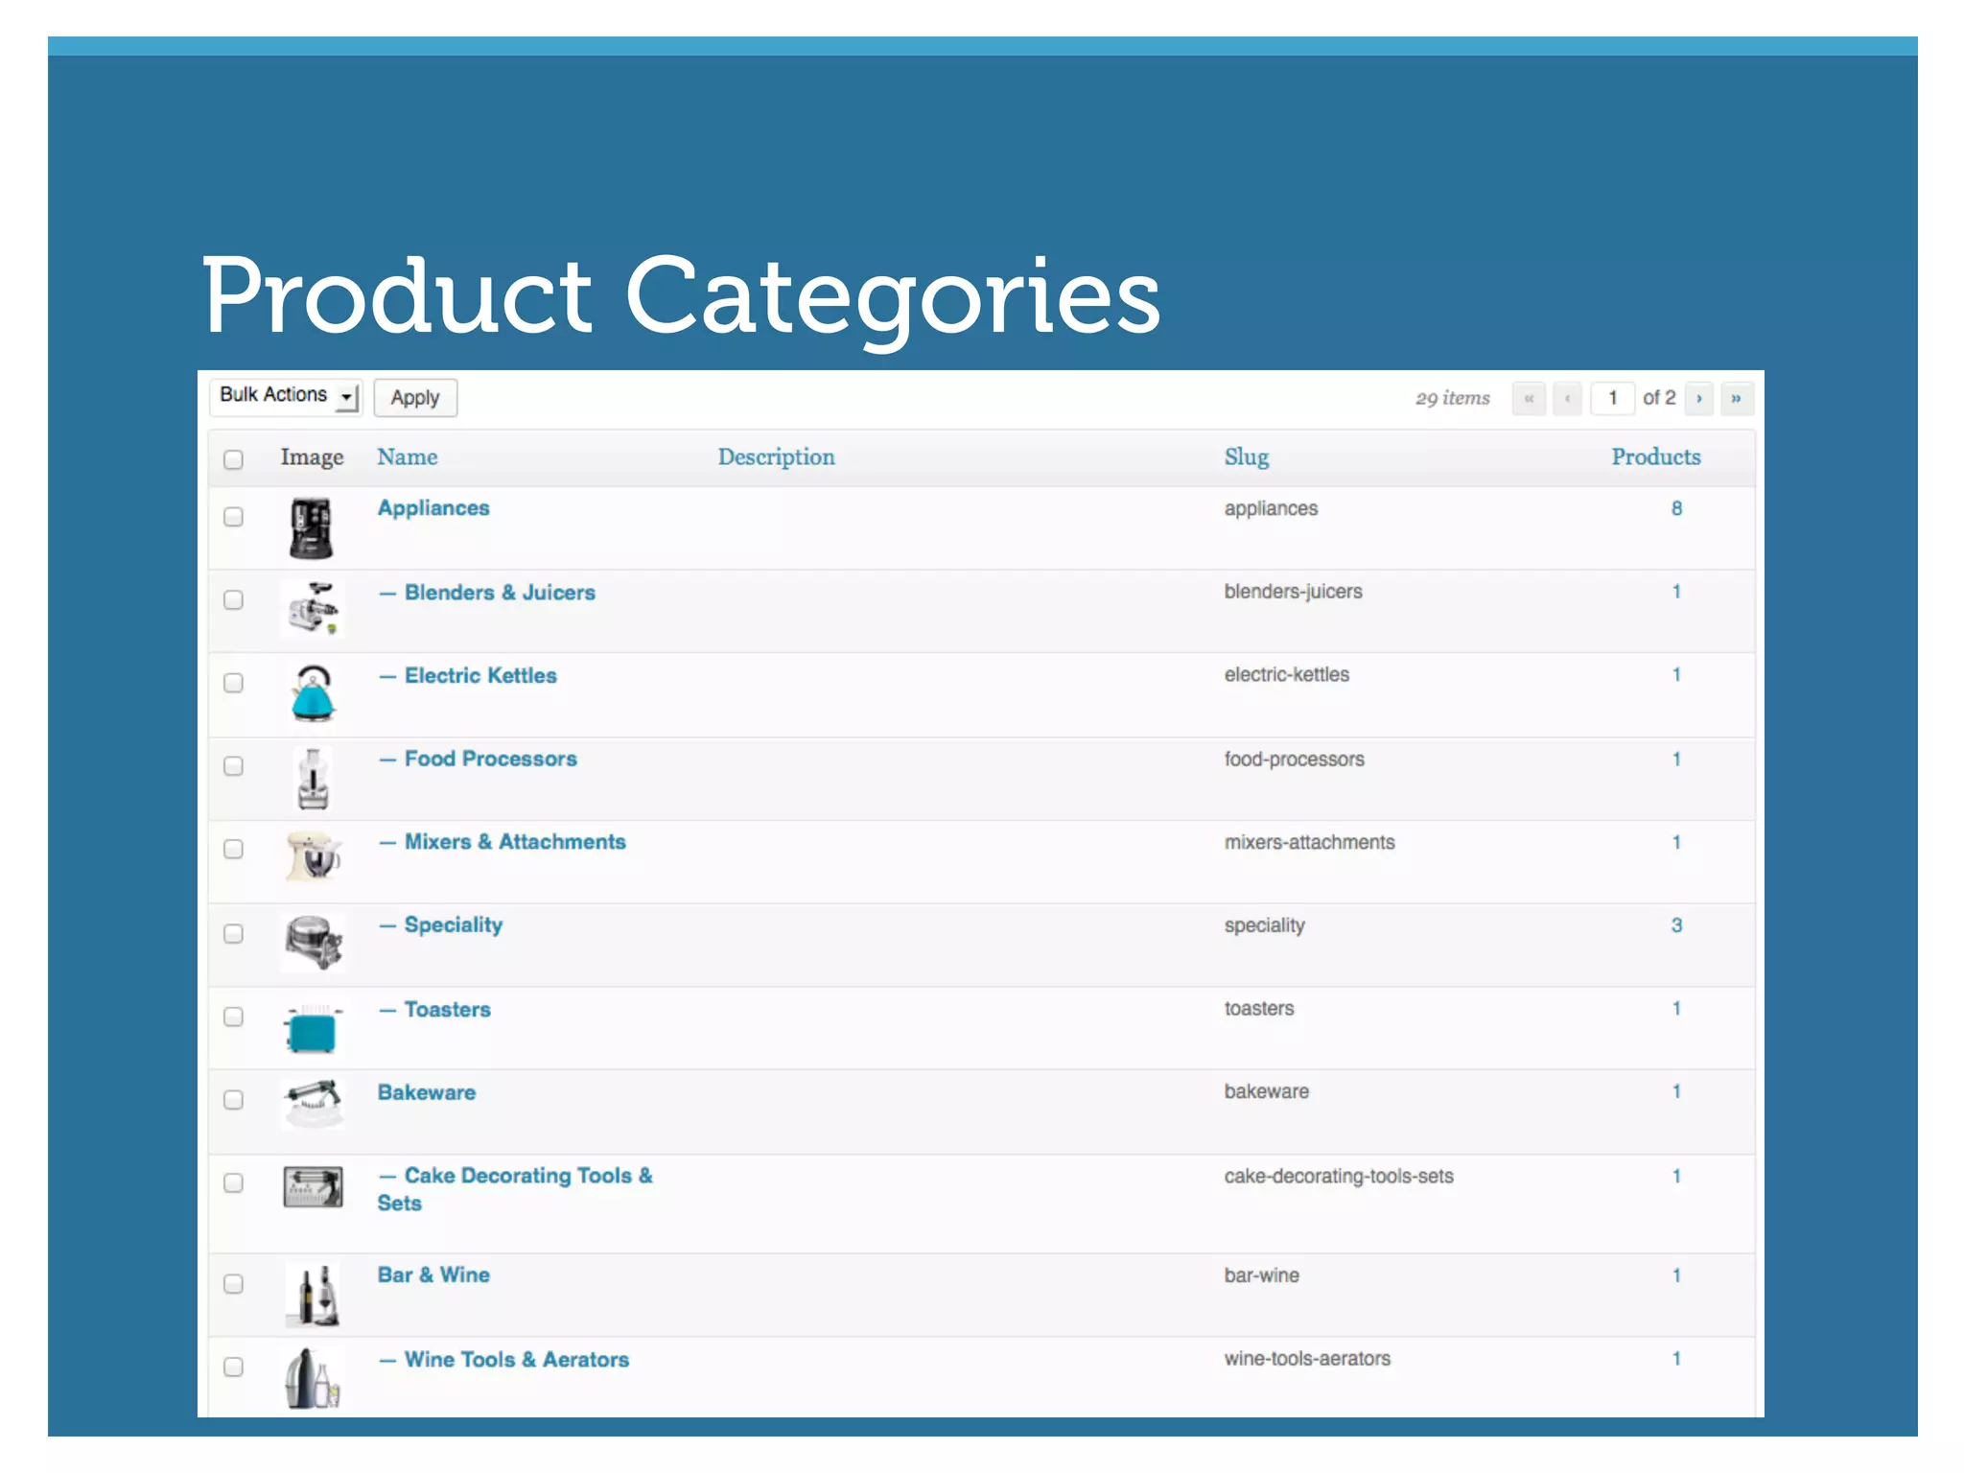This screenshot has width=1964, height=1473.
Task: Check the Wine Tools & Aerators checkbox
Action: click(233, 1368)
